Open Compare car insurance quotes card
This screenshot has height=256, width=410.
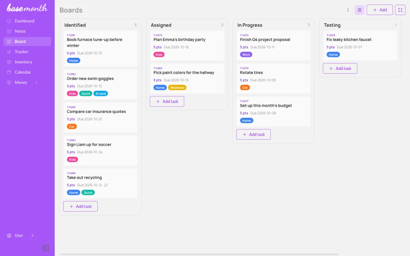100,117
